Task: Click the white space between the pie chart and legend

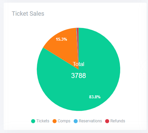Action: (x=78, y=115)
